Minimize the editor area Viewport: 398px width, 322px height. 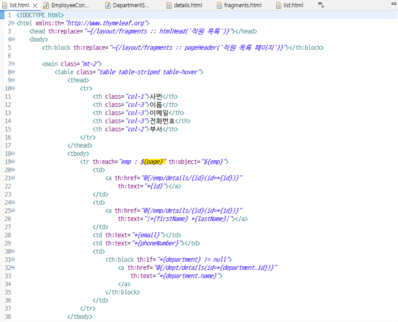[393, 4]
